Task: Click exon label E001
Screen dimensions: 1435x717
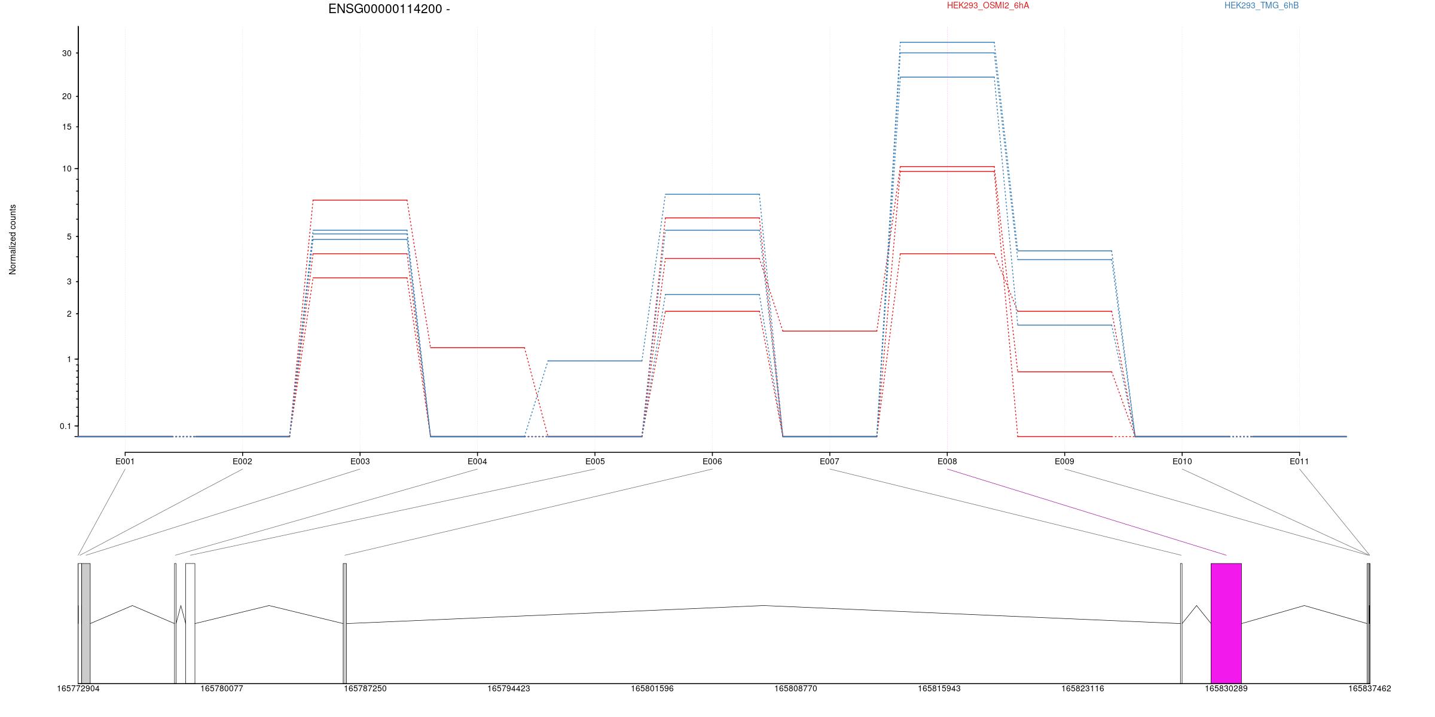Action: (x=125, y=461)
